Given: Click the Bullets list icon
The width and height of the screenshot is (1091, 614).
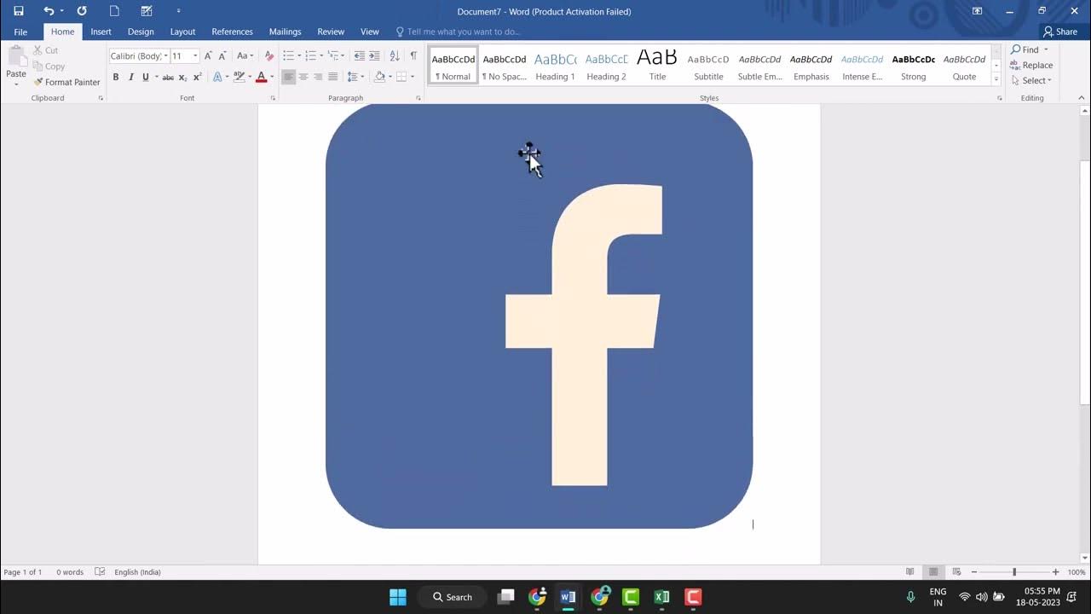Looking at the screenshot, I should point(288,55).
